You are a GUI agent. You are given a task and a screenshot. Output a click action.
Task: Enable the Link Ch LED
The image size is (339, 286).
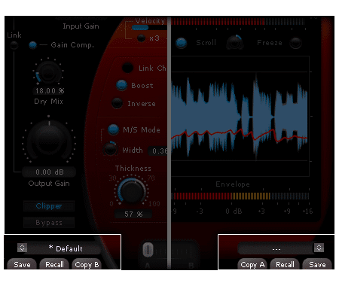coord(127,68)
